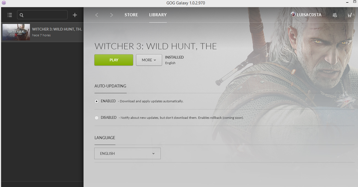
Task: Open the list view menu icon
Action: tap(10, 15)
